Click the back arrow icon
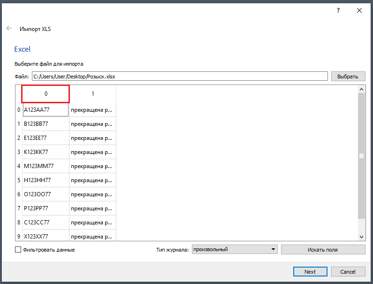Image resolution: width=373 pixels, height=284 pixels. click(x=9, y=29)
